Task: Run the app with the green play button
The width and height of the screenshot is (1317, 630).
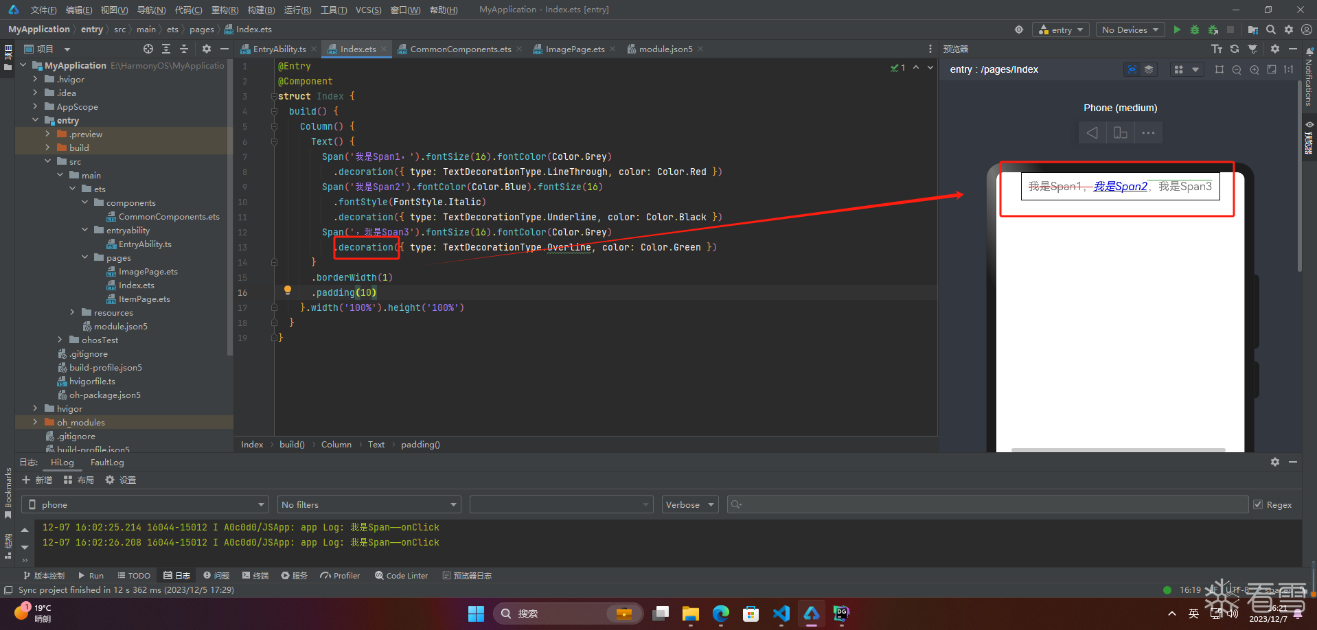Action: (x=1177, y=30)
